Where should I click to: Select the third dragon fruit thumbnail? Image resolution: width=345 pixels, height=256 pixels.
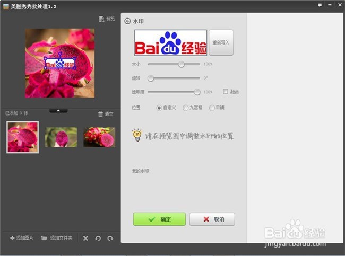tap(99, 137)
